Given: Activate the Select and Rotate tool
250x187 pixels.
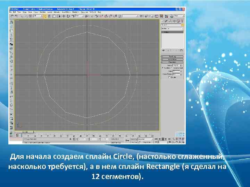Looking at the screenshot, I should [68, 16].
